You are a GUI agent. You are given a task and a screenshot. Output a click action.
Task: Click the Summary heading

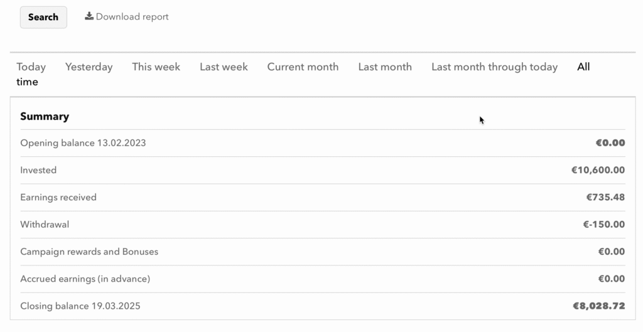45,117
